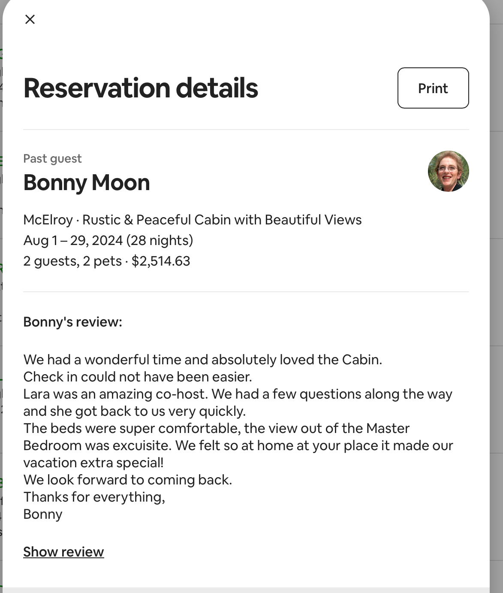
Task: Click the "Thanks for everything," line
Action: point(94,497)
